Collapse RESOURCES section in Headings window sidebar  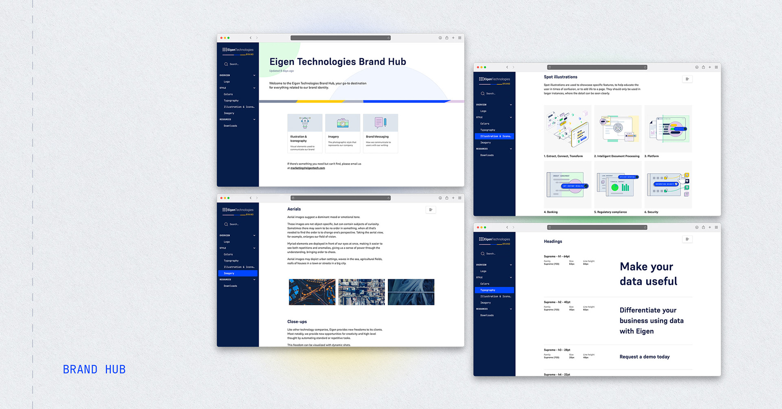[x=511, y=309]
